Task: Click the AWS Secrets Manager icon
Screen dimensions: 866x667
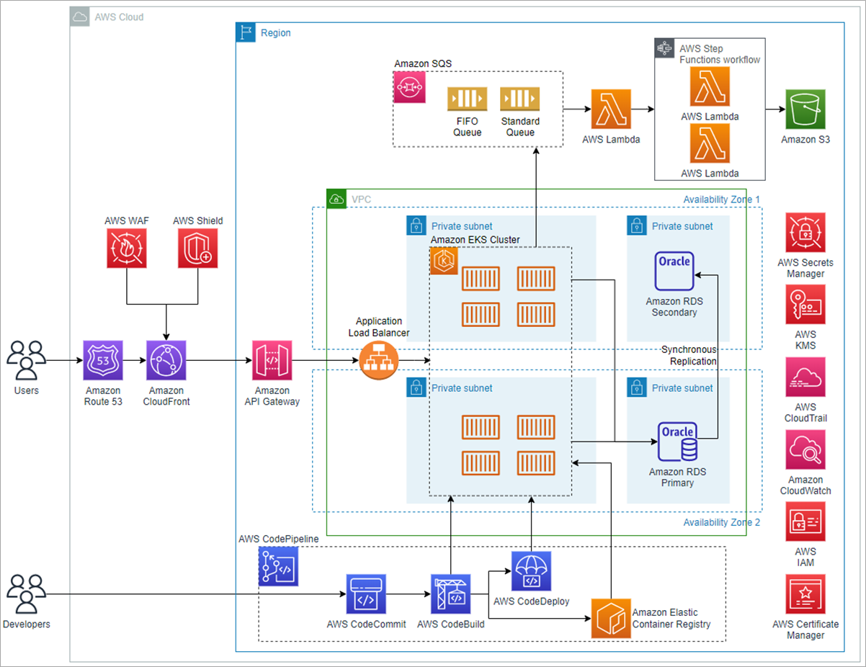Action: 805,233
